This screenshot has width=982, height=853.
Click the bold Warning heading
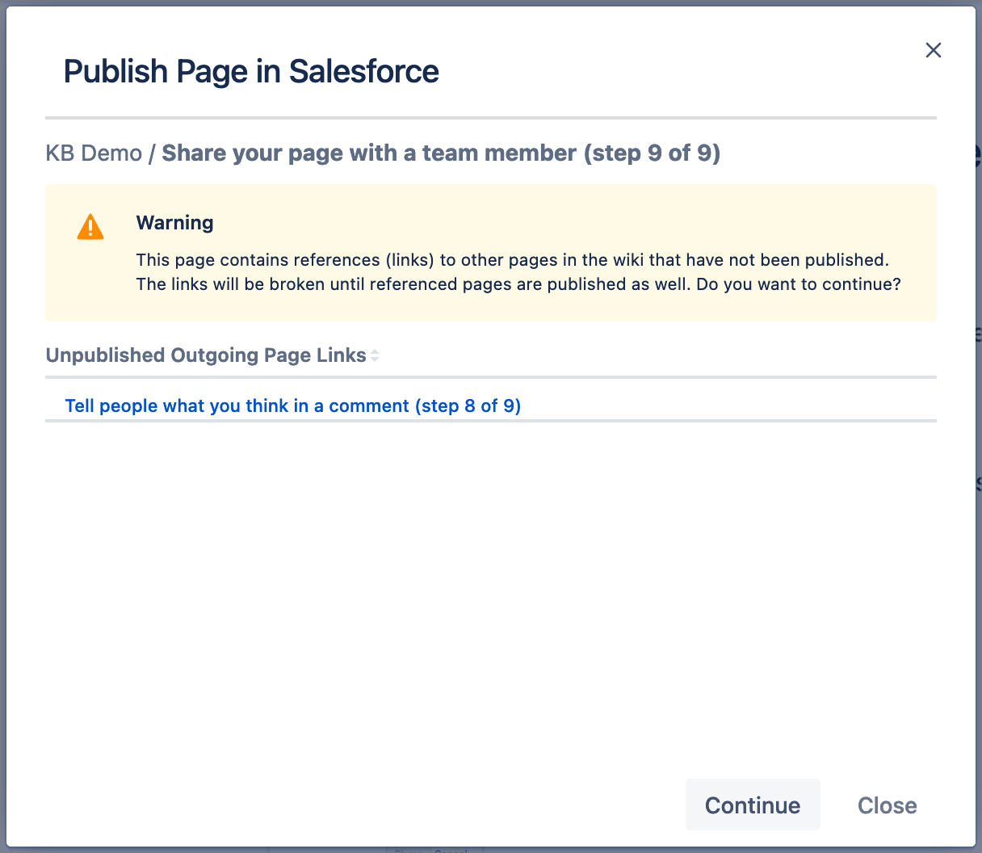(x=174, y=223)
